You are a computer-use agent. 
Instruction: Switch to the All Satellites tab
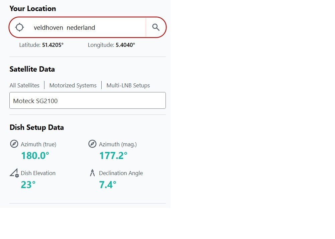pos(24,85)
